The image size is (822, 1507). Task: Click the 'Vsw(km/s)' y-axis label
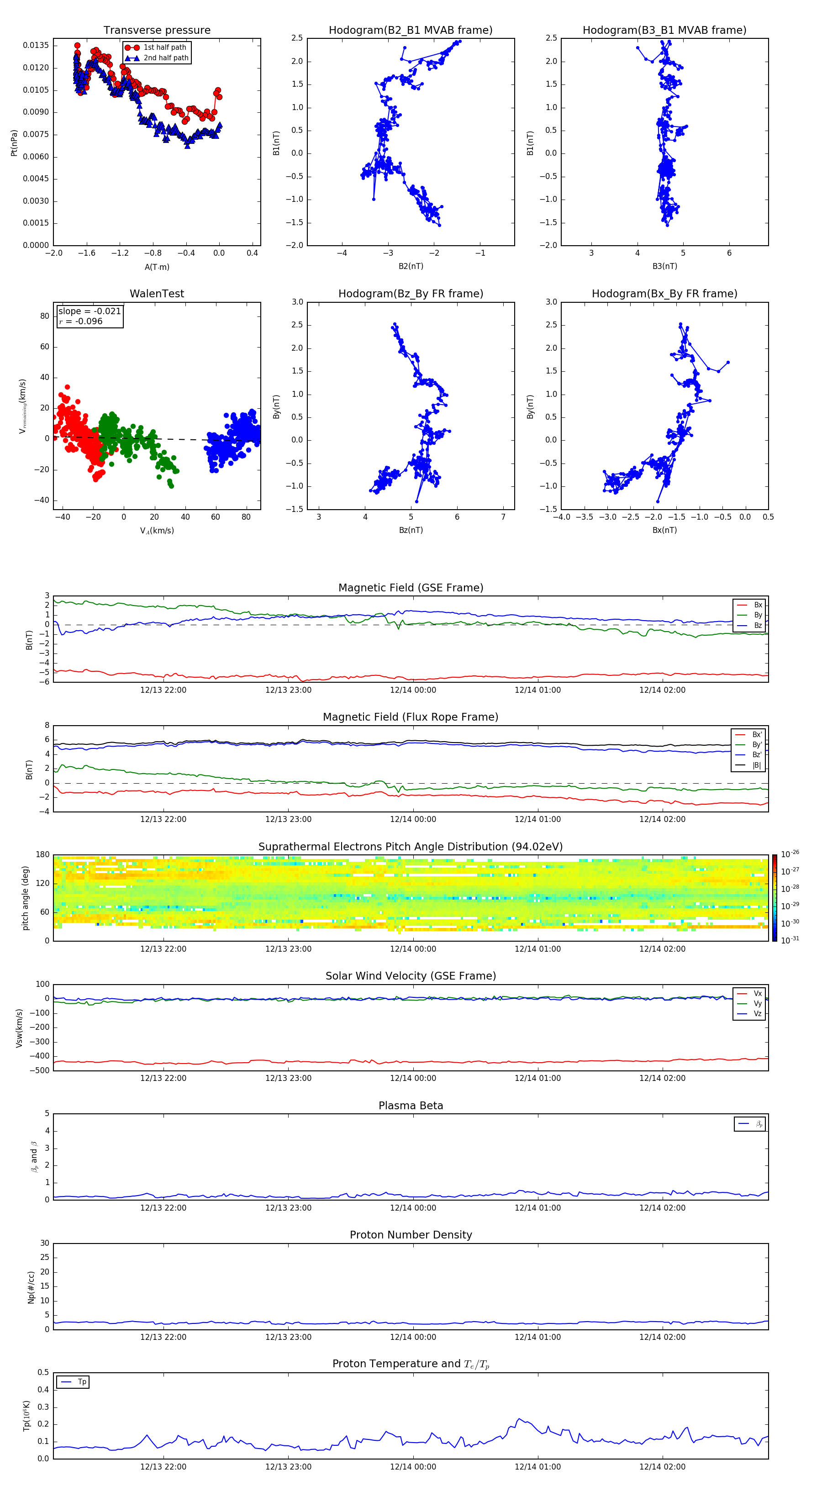pyautogui.click(x=19, y=1027)
